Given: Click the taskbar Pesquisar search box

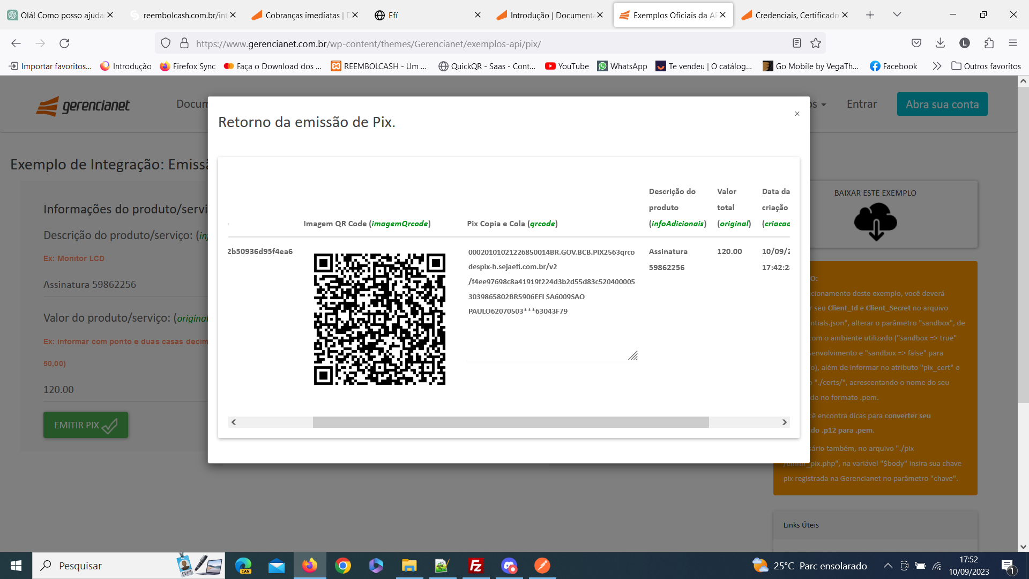Looking at the screenshot, I should coord(129,566).
